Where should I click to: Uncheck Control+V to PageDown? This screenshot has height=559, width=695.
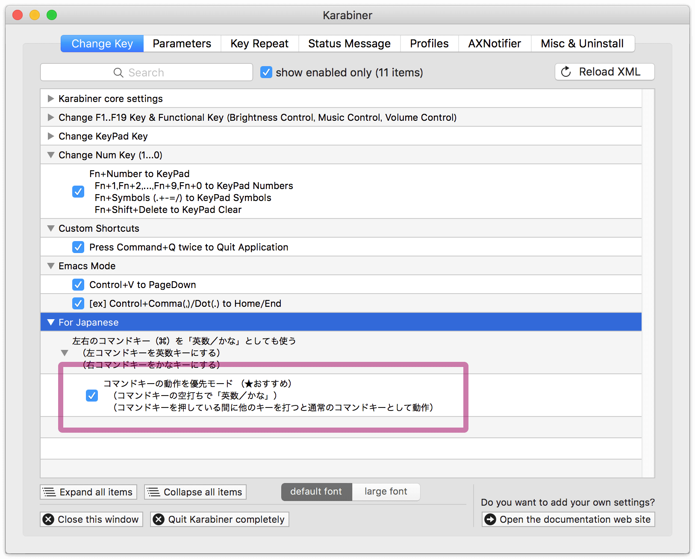pyautogui.click(x=78, y=285)
